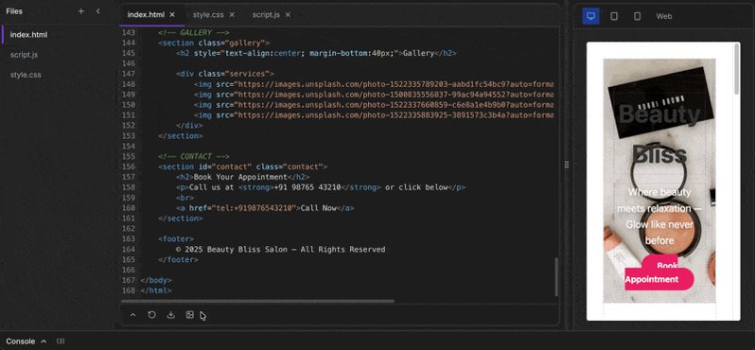Close the style.css tab
This screenshot has height=350, width=755.
pyautogui.click(x=232, y=15)
